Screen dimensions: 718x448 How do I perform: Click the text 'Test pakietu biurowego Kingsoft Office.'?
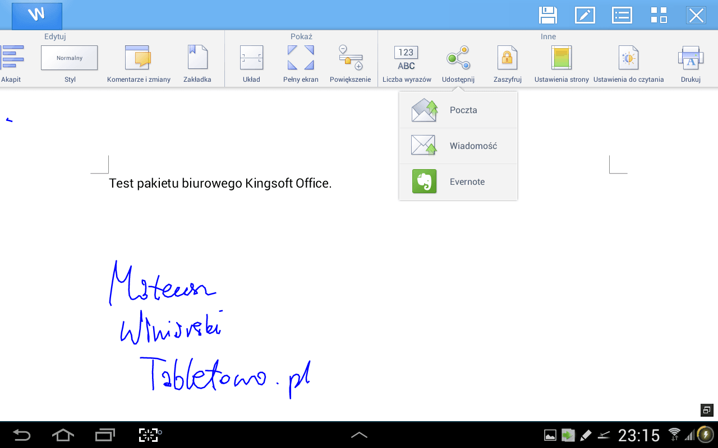click(x=220, y=183)
